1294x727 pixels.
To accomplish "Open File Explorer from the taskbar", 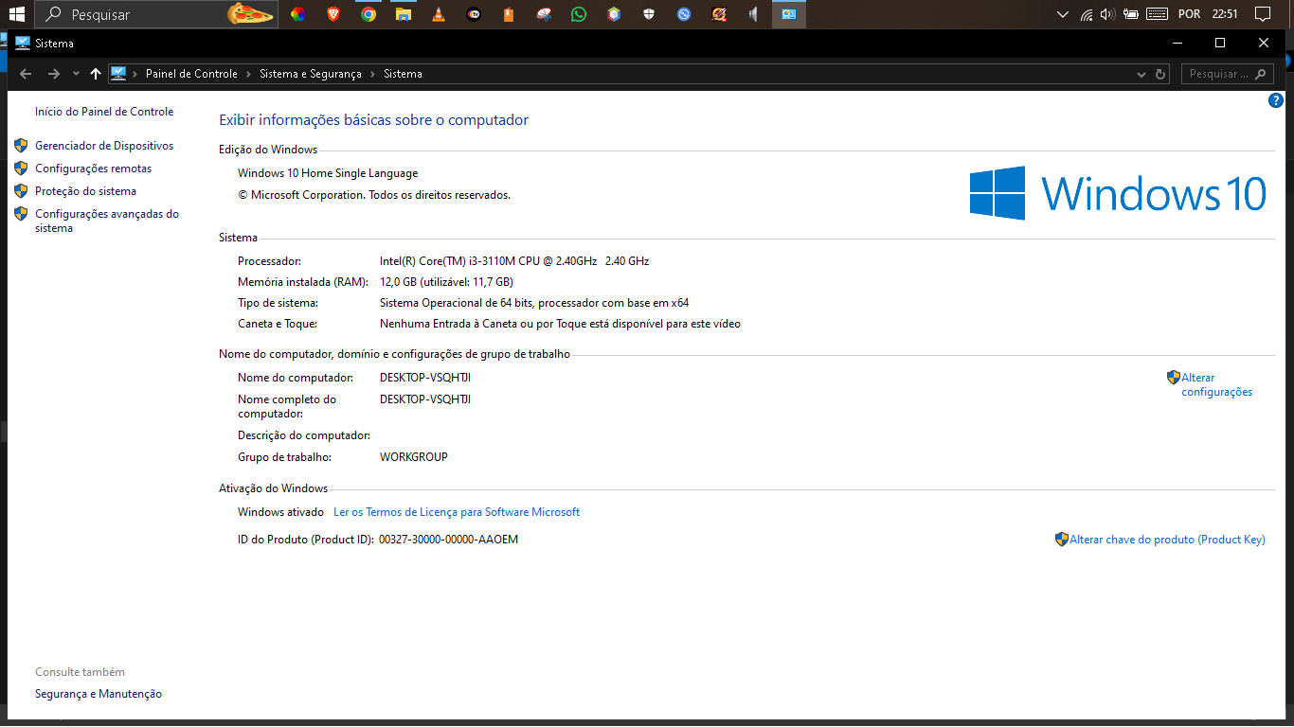I will point(404,14).
